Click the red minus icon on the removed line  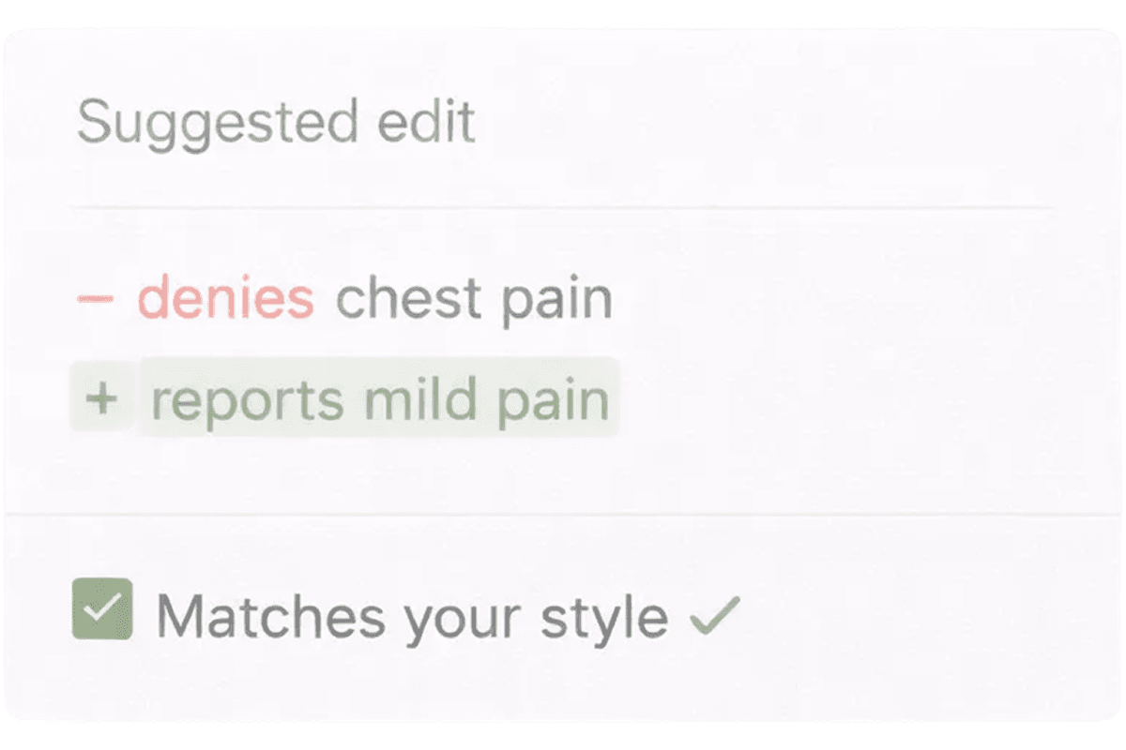[95, 300]
